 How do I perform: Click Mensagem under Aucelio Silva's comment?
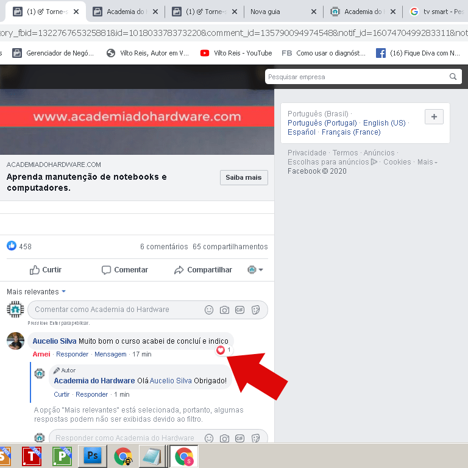pos(110,354)
